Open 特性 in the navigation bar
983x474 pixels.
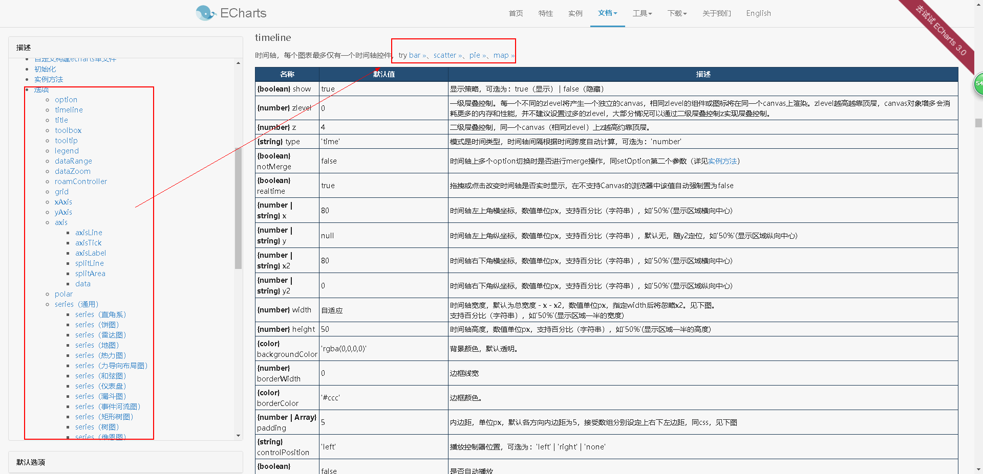pyautogui.click(x=545, y=13)
